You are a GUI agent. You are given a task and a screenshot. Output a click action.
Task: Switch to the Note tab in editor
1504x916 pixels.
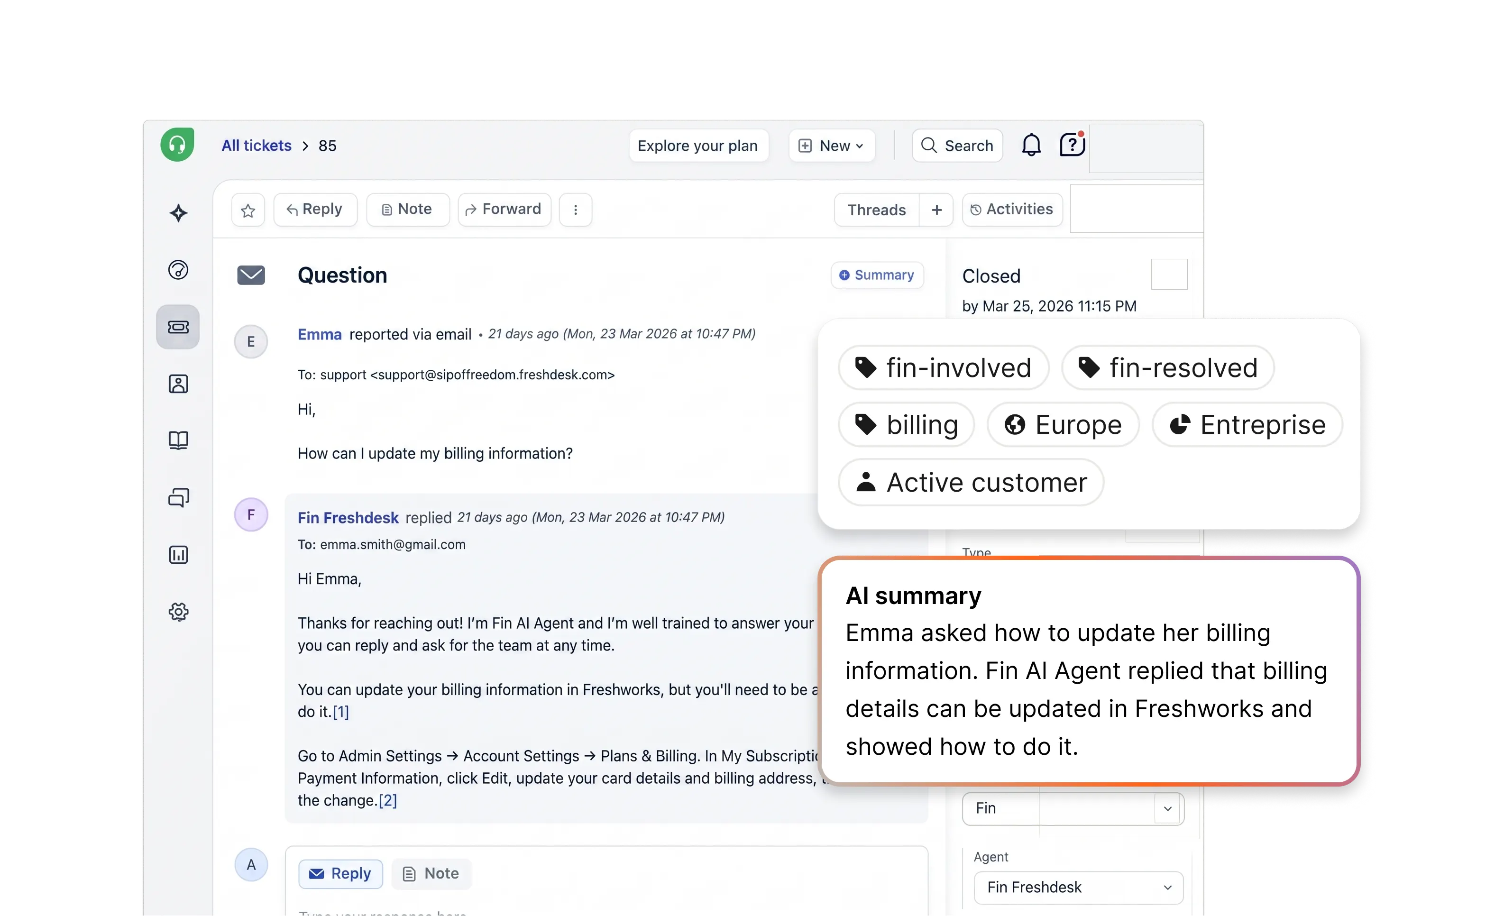click(431, 873)
